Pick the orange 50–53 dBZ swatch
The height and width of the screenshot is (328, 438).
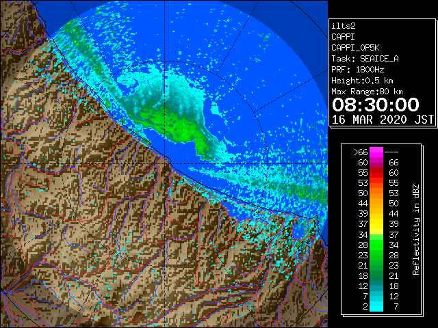pos(376,193)
